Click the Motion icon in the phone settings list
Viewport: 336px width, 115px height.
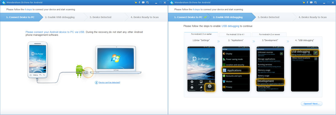[224, 82]
